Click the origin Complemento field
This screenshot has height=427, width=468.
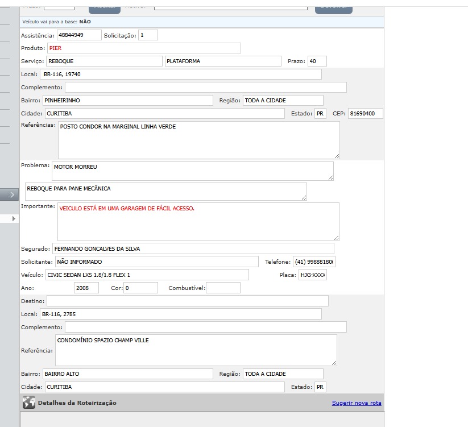206,88
